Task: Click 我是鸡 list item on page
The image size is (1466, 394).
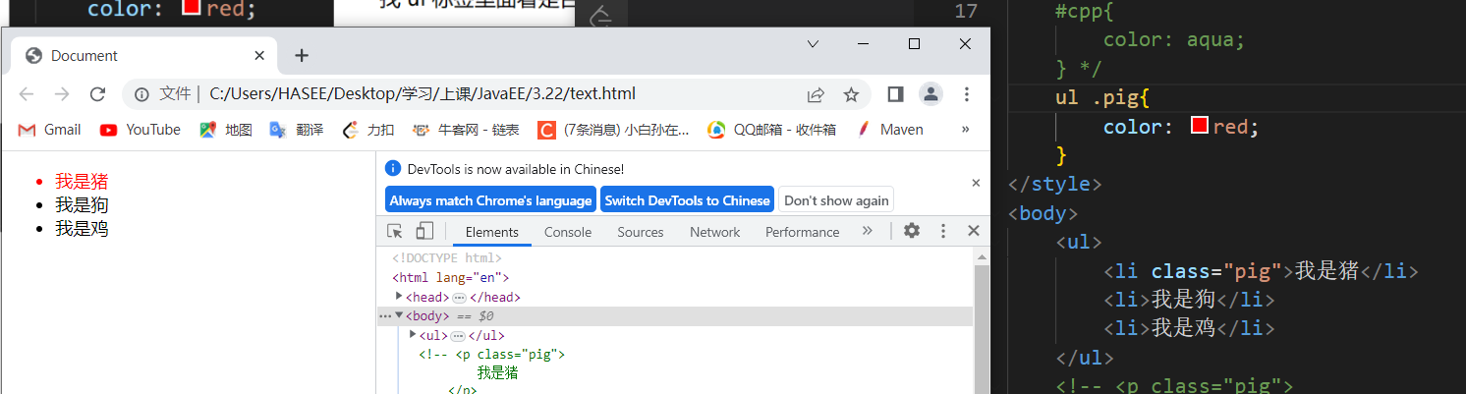Action: 82,228
